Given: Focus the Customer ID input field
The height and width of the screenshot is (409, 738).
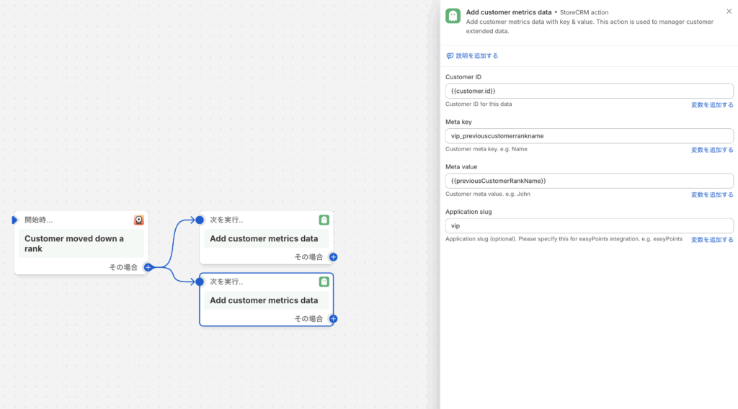Looking at the screenshot, I should [590, 91].
